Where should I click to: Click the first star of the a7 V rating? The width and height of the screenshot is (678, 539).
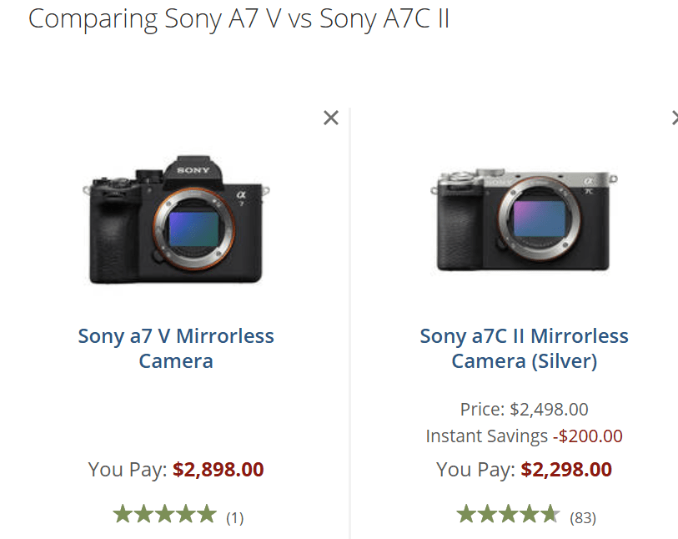pos(123,515)
